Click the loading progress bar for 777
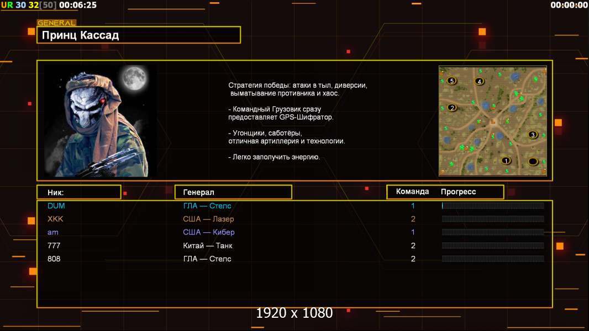This screenshot has width=589, height=331. pyautogui.click(x=493, y=245)
